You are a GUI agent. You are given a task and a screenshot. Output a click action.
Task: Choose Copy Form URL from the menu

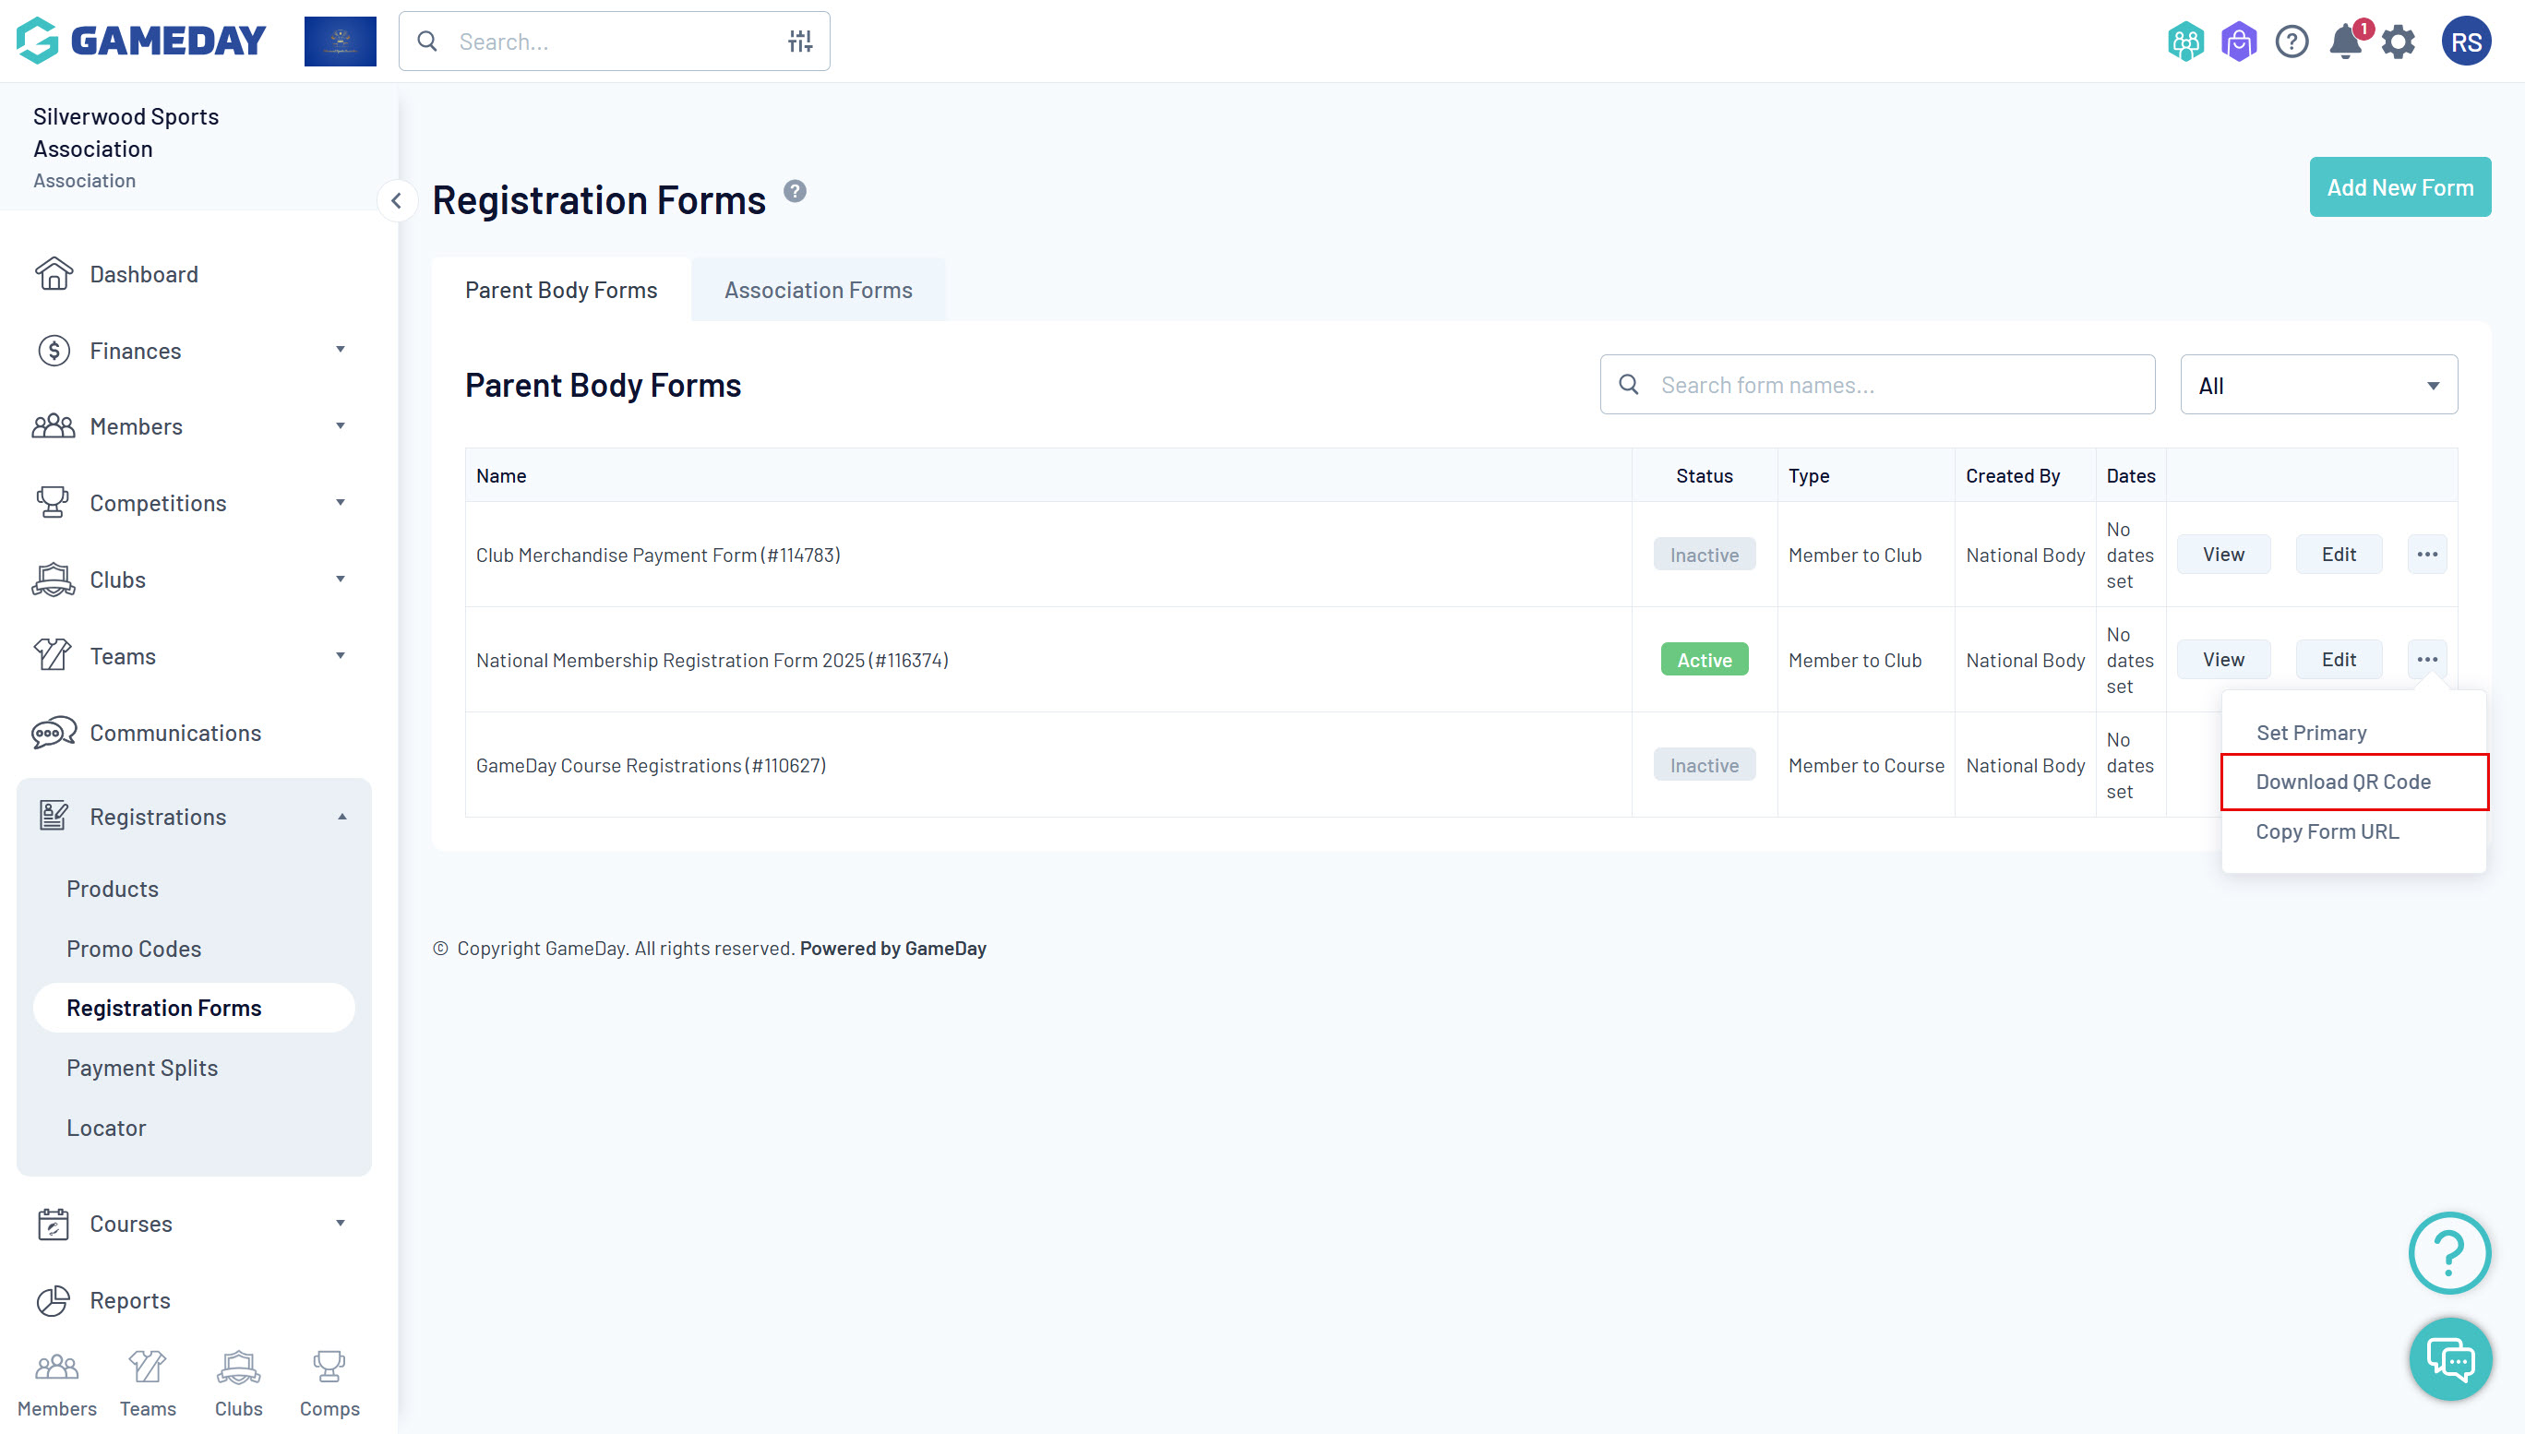(2328, 831)
